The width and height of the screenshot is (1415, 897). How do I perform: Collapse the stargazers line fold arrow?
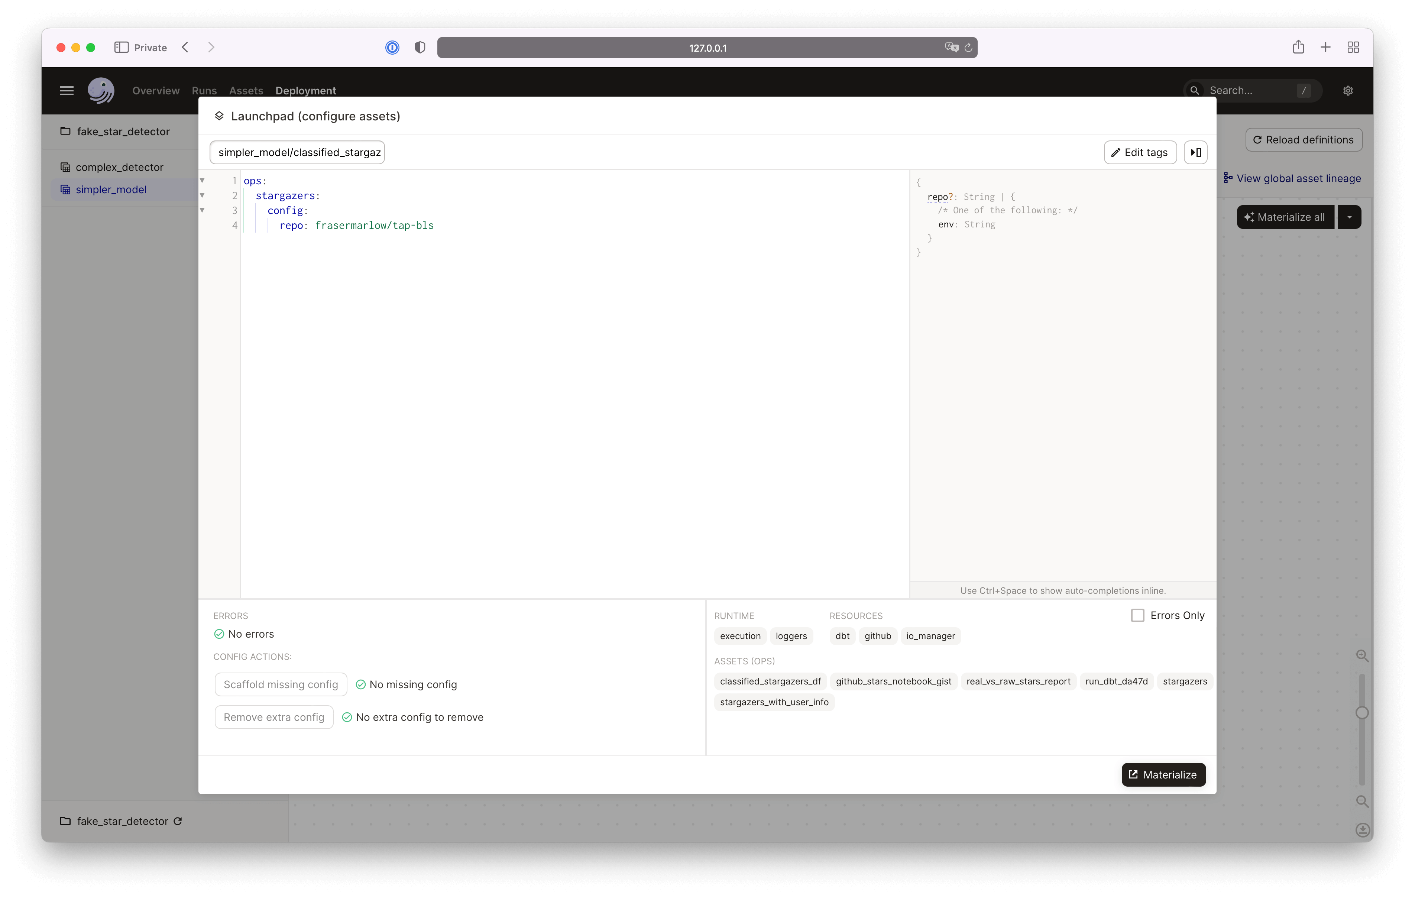point(202,195)
